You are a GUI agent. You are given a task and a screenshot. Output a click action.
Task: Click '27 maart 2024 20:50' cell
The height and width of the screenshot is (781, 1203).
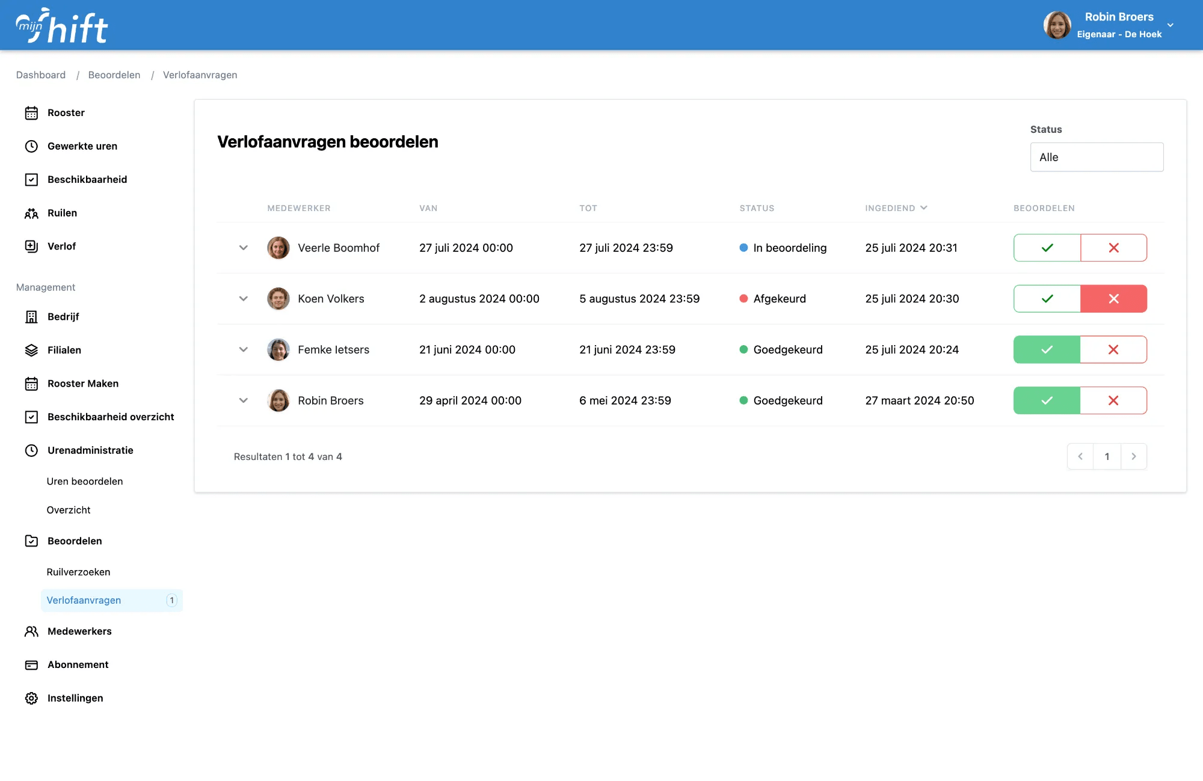920,400
